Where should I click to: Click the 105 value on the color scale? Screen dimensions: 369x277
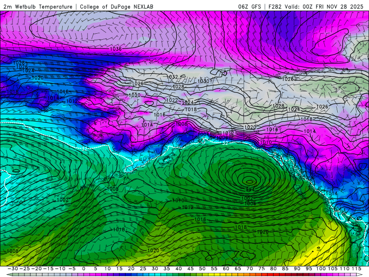click(333, 269)
